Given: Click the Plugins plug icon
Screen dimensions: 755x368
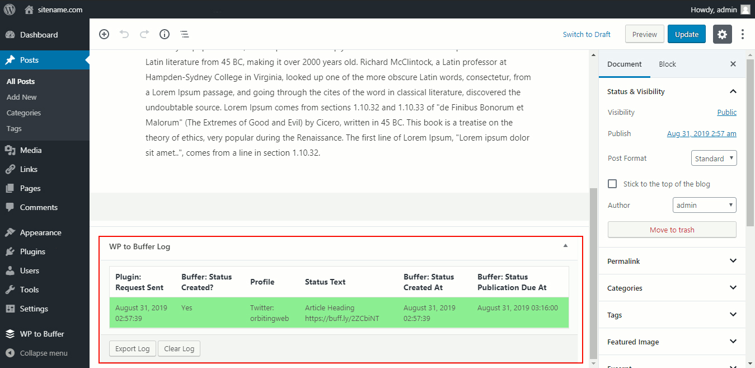Looking at the screenshot, I should click(10, 251).
